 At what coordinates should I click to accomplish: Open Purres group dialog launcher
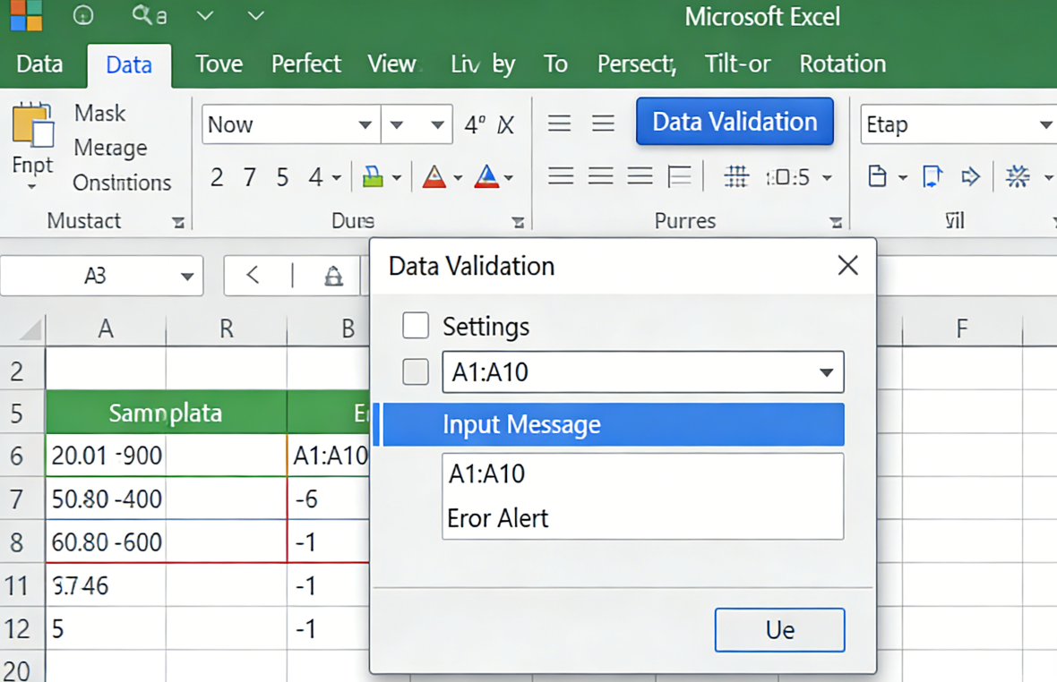[836, 222]
